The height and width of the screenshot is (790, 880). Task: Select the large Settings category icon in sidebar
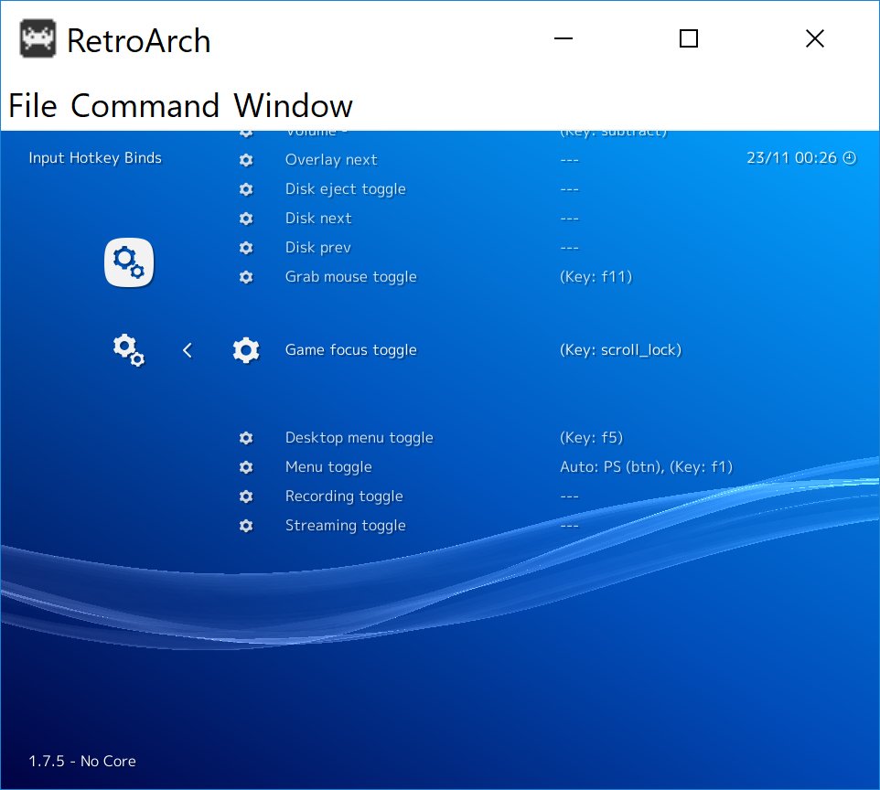tap(129, 262)
